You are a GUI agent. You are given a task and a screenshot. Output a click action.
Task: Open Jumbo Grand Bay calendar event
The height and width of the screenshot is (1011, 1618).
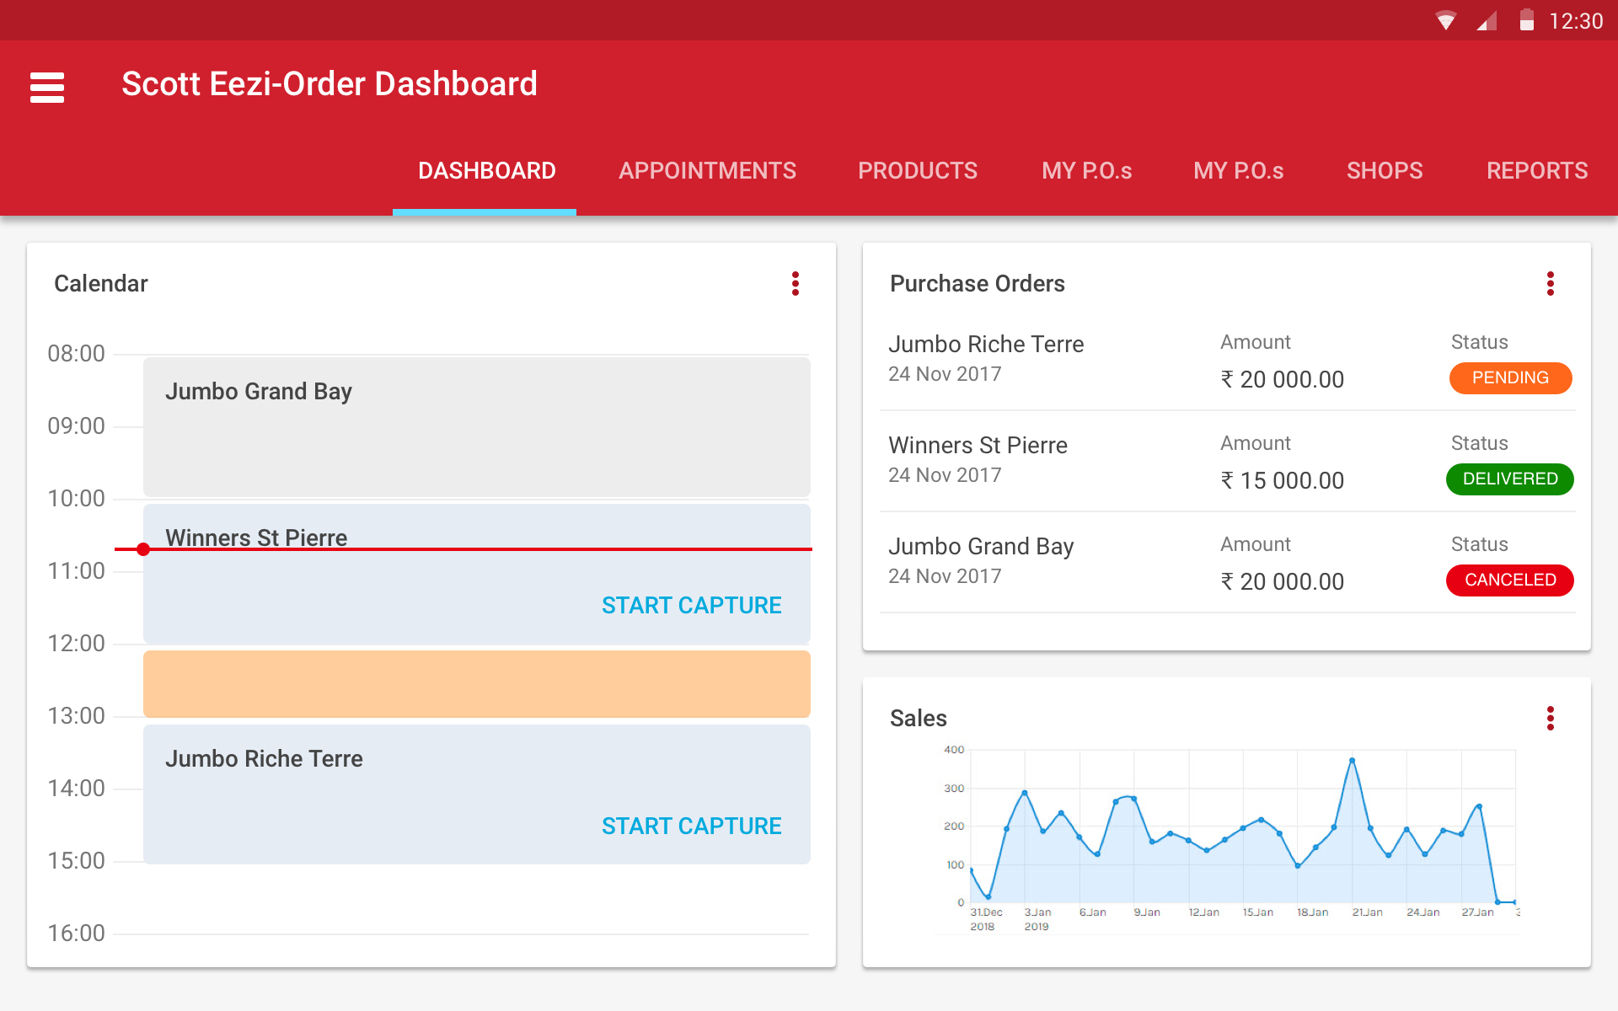click(476, 427)
